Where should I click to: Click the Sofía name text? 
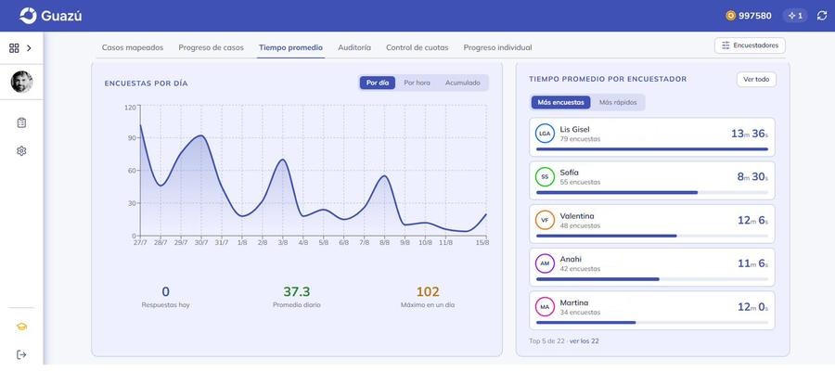(570, 173)
